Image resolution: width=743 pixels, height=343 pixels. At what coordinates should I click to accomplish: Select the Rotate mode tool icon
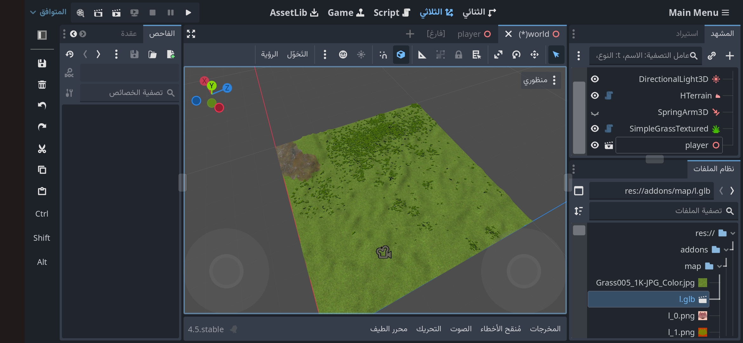516,55
